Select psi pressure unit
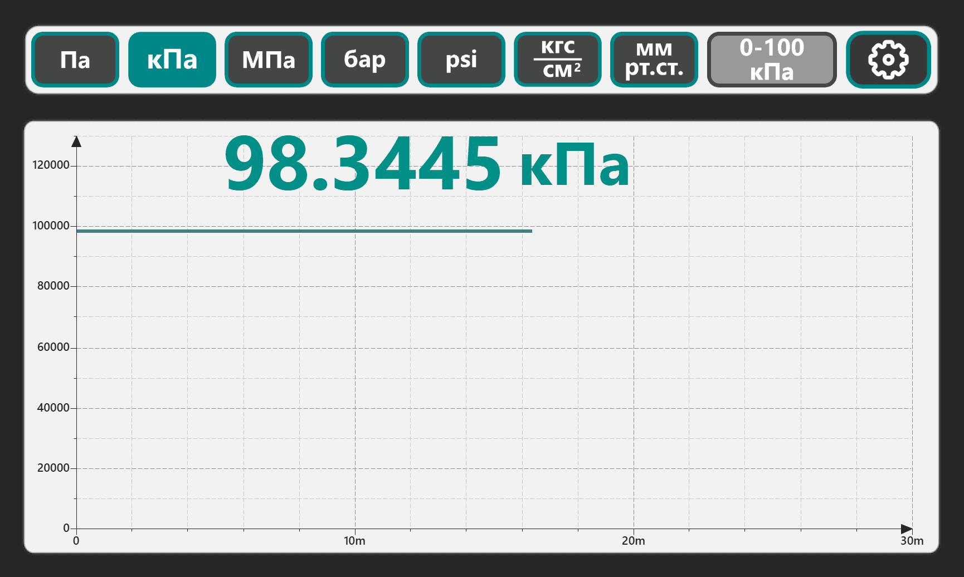 click(461, 60)
